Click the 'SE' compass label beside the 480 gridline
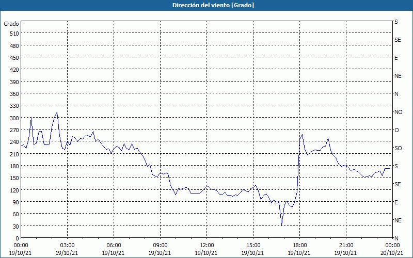 [x=398, y=40]
